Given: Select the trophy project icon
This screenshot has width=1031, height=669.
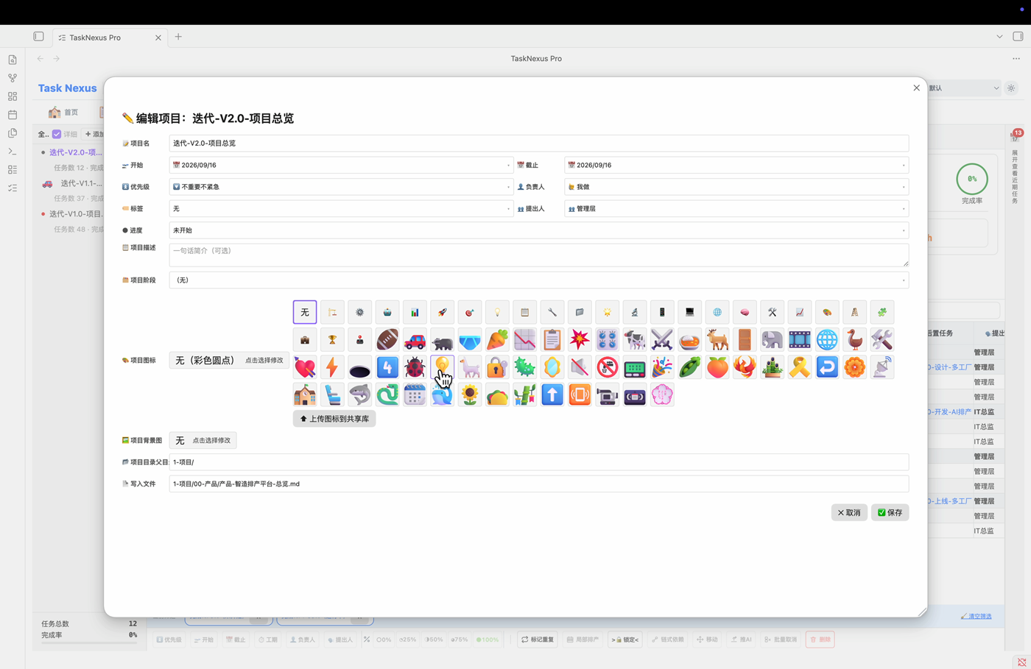Looking at the screenshot, I should pyautogui.click(x=332, y=340).
